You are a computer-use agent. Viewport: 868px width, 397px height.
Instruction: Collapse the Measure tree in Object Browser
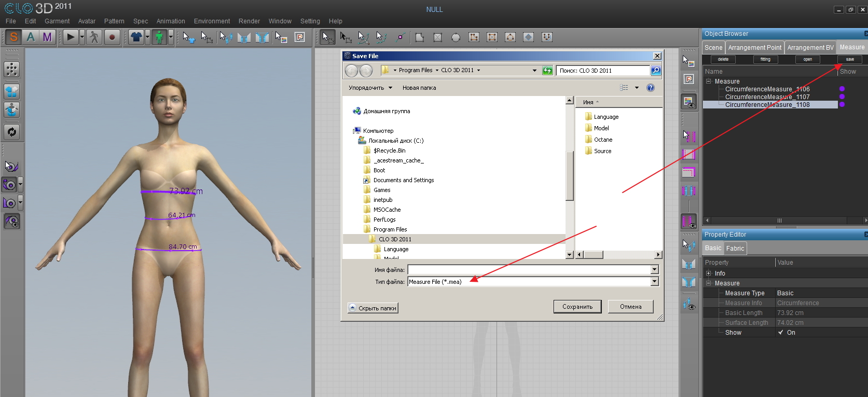(x=709, y=81)
